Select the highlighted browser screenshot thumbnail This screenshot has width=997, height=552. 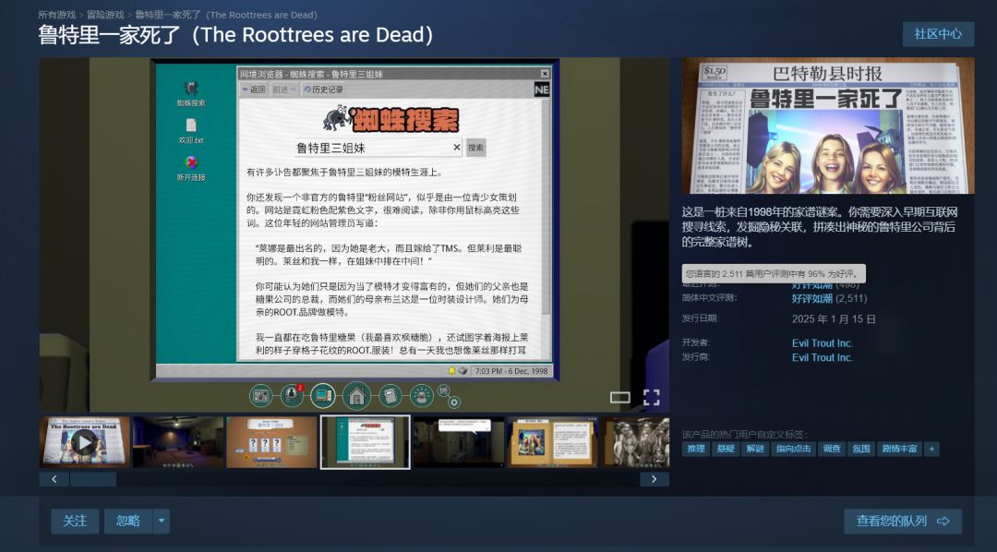click(x=365, y=442)
